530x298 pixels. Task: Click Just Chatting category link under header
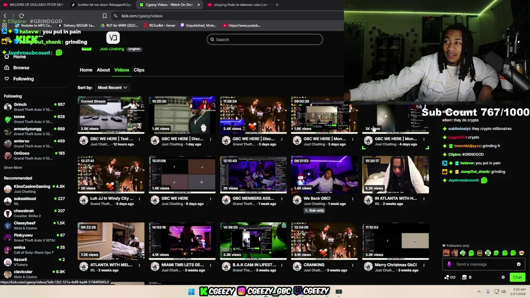coord(112,49)
